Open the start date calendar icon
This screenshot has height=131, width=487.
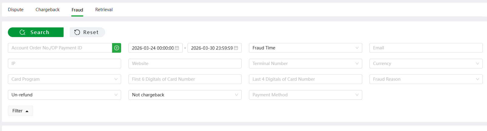(x=177, y=48)
